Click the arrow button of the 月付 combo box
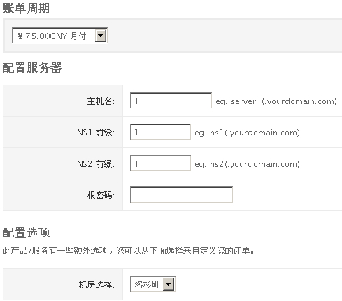The image size is (342, 301). (101, 36)
